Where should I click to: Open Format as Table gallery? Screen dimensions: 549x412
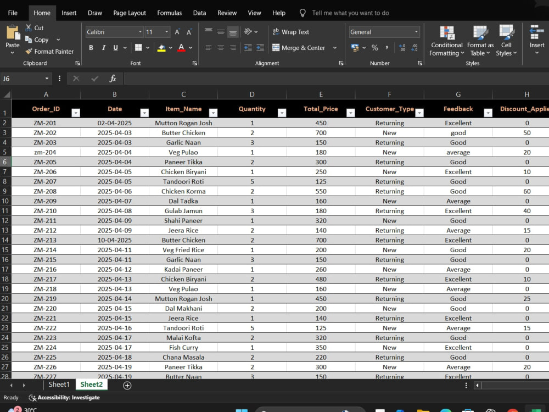click(480, 41)
